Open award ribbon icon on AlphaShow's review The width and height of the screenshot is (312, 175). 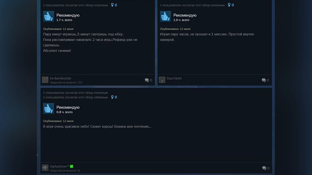click(x=112, y=97)
